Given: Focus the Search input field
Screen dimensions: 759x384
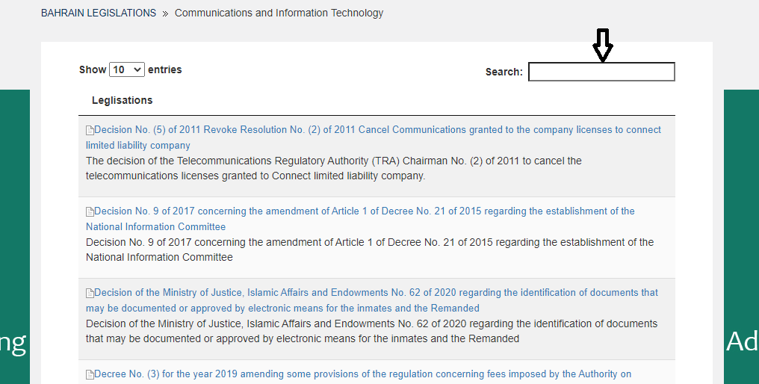Looking at the screenshot, I should click(x=601, y=72).
